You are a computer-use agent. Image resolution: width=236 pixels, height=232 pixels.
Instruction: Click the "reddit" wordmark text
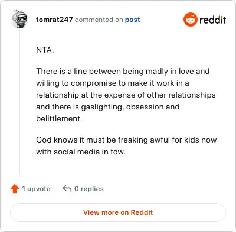pyautogui.click(x=213, y=20)
